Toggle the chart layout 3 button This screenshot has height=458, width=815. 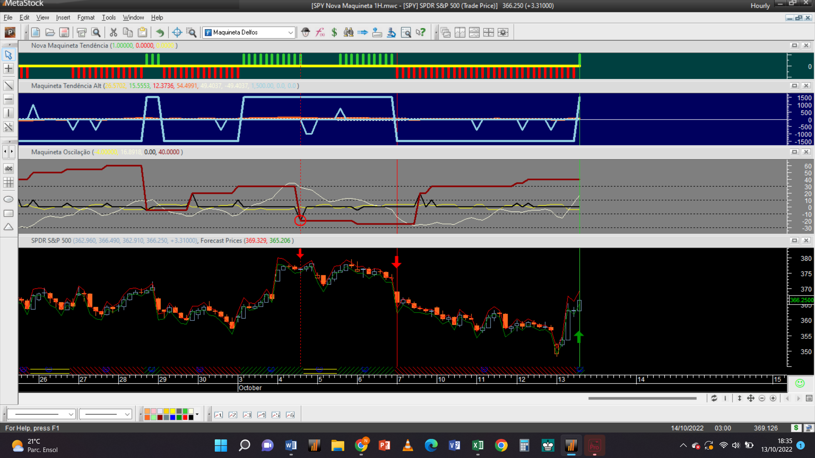(x=247, y=415)
